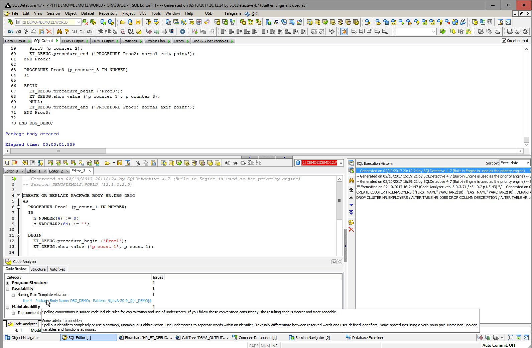The image size is (532, 348).
Task: Move to first history item with the top arrow icon
Action: pyautogui.click(x=351, y=190)
